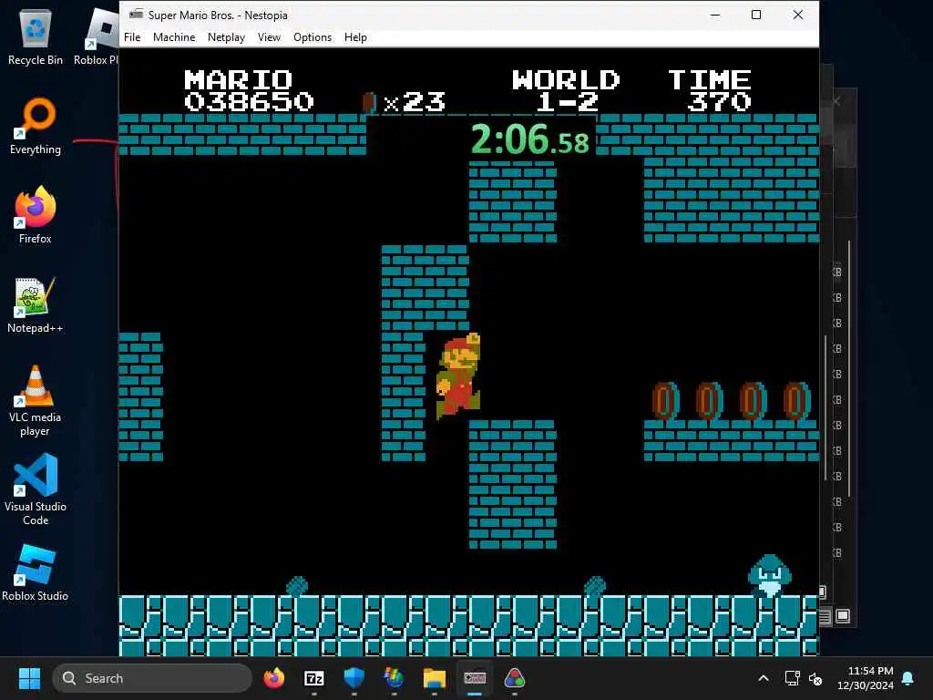Click the WORLD 1-2 indicator
Screen dimensions: 933x700
(565, 90)
